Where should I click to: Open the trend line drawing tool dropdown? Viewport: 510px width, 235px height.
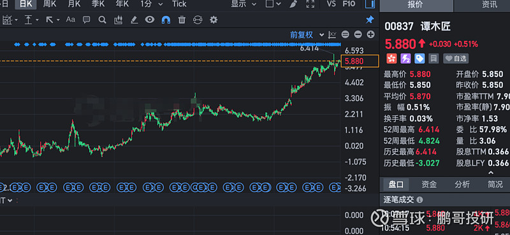pos(10,20)
